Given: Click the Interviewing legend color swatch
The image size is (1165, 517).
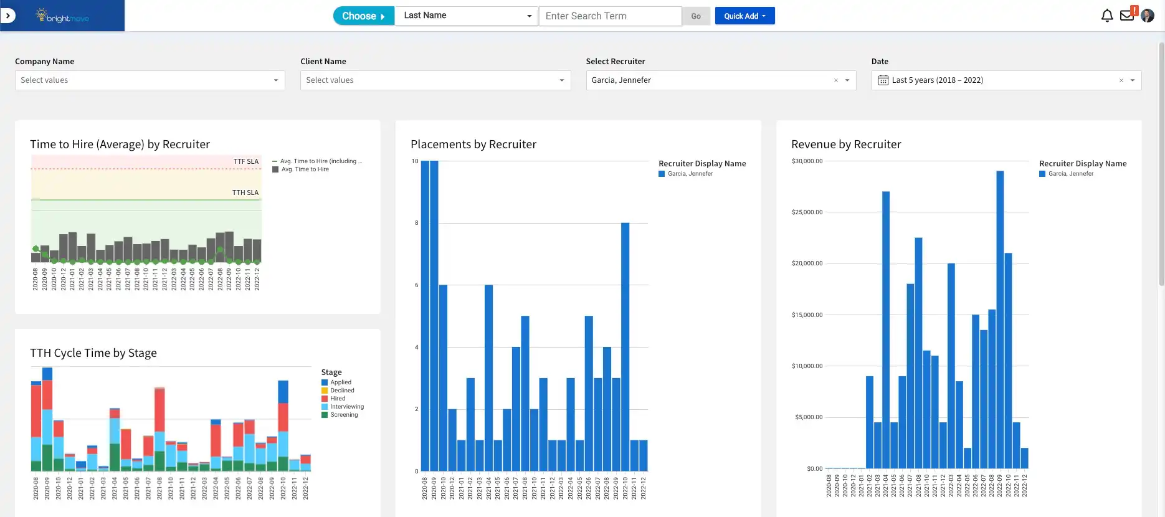Looking at the screenshot, I should pyautogui.click(x=325, y=407).
